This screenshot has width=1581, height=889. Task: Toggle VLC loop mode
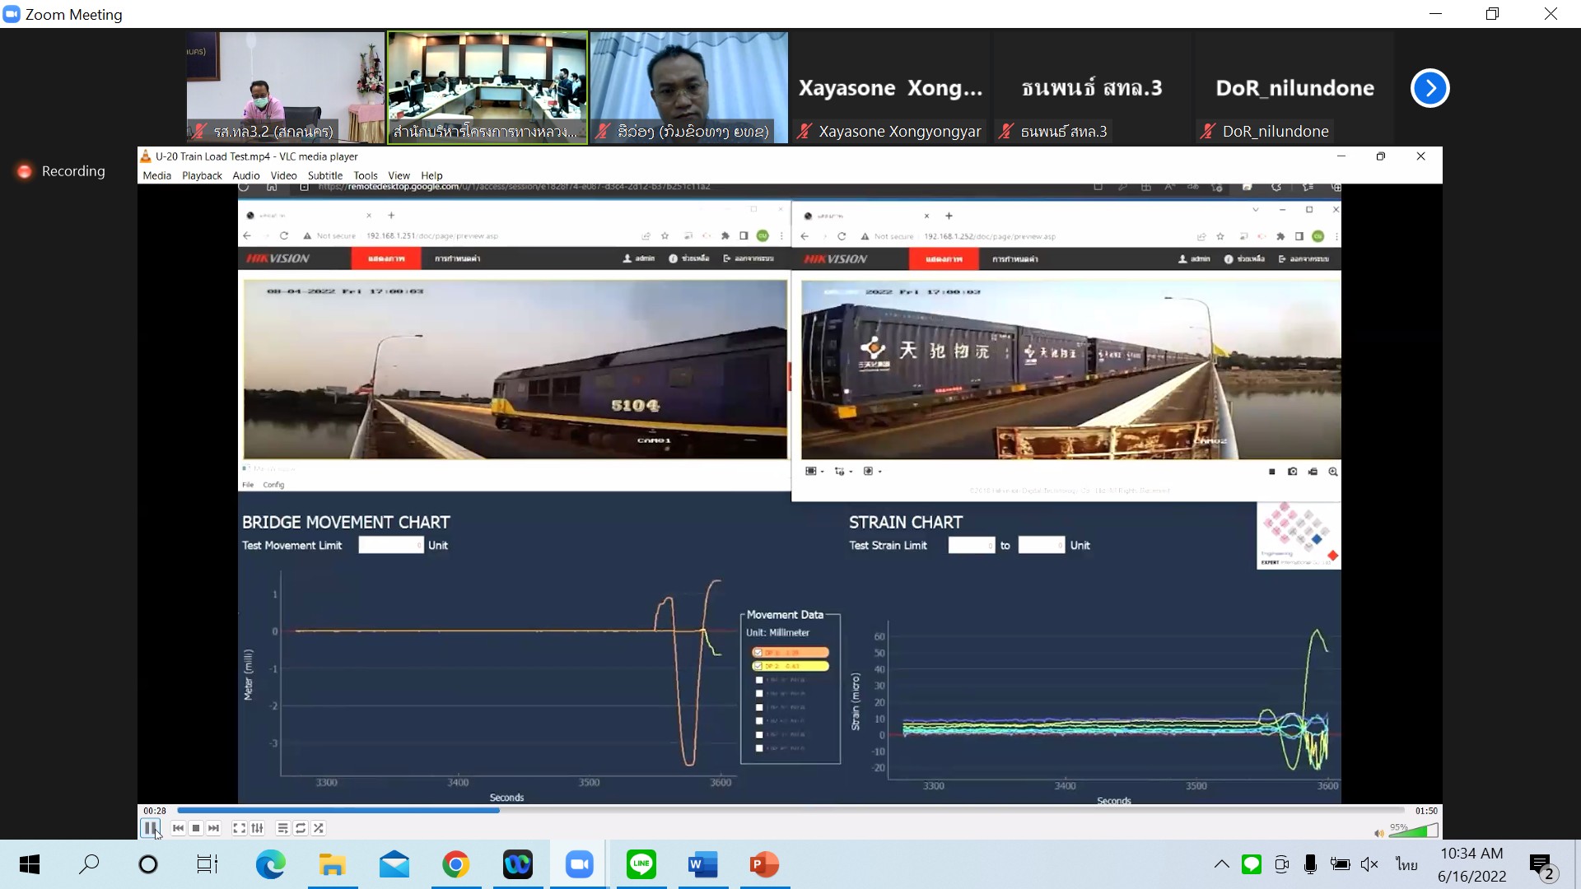[x=301, y=828]
